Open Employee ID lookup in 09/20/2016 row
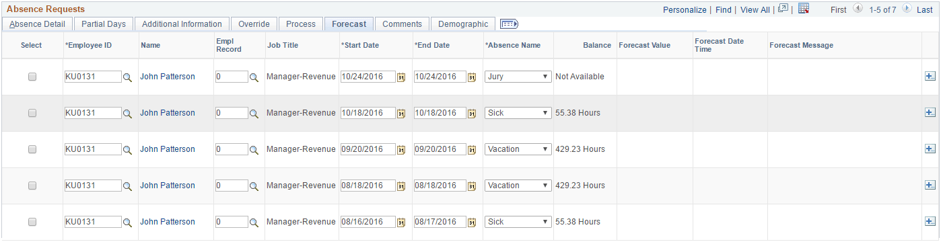The height and width of the screenshot is (242, 941). coord(127,150)
